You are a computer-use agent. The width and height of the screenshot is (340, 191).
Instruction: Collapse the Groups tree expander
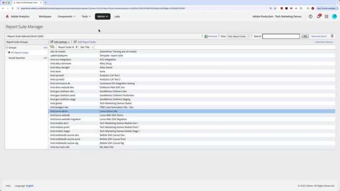(7, 48)
